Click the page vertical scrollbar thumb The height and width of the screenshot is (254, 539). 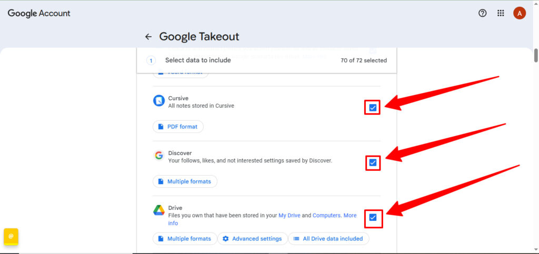pyautogui.click(x=536, y=55)
